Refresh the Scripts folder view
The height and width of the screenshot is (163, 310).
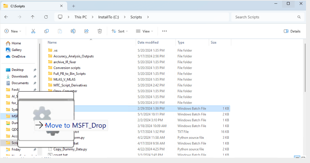[46, 17]
